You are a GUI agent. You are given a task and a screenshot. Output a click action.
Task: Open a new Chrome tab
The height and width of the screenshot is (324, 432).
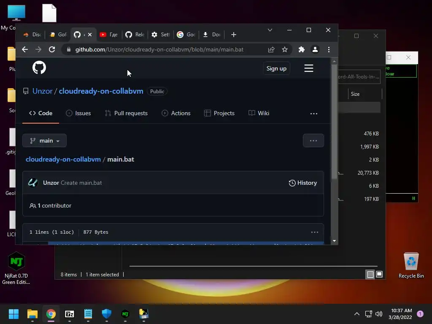tap(234, 35)
